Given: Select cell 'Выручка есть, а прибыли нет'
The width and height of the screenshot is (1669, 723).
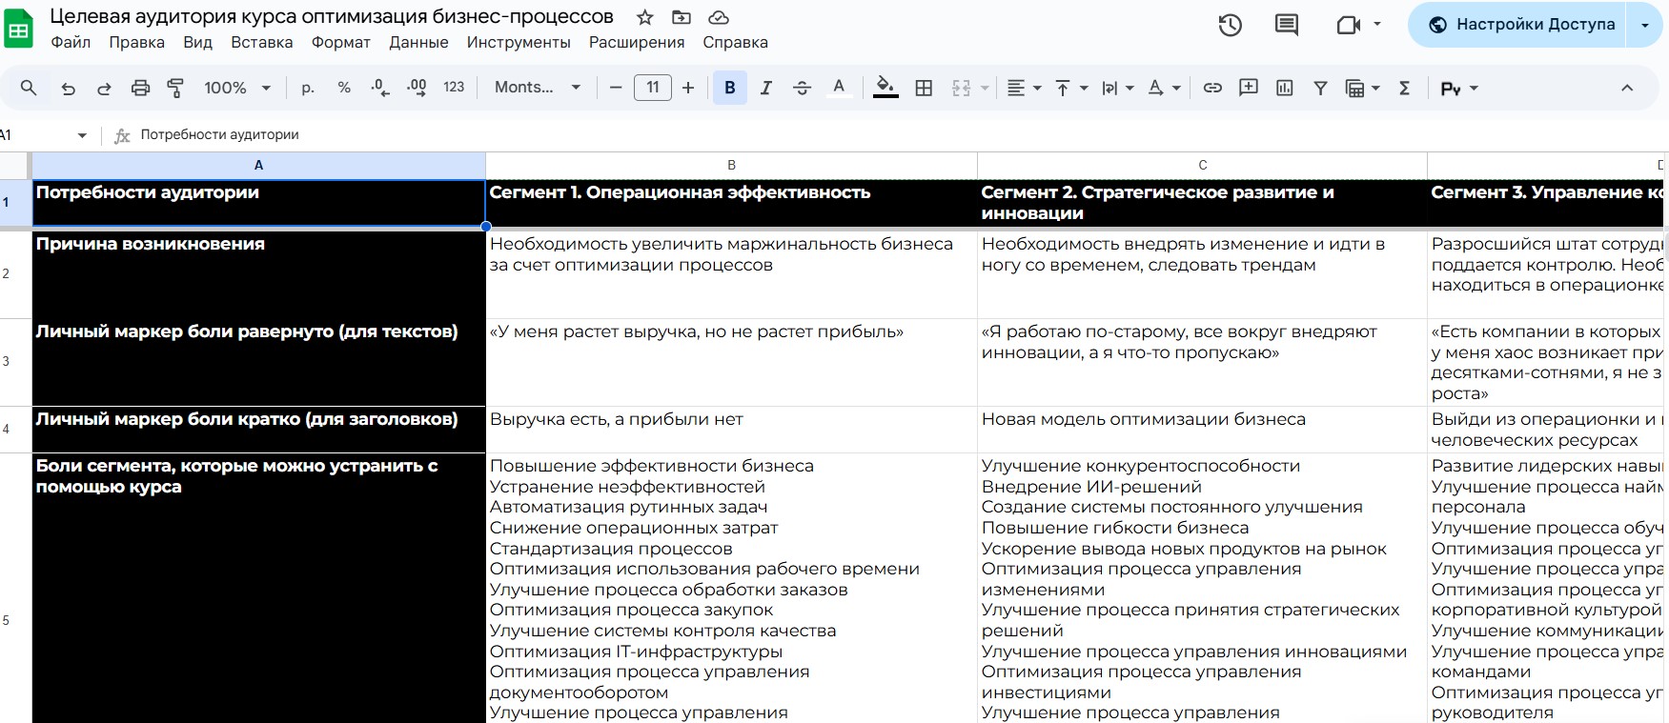Looking at the screenshot, I should coord(731,430).
